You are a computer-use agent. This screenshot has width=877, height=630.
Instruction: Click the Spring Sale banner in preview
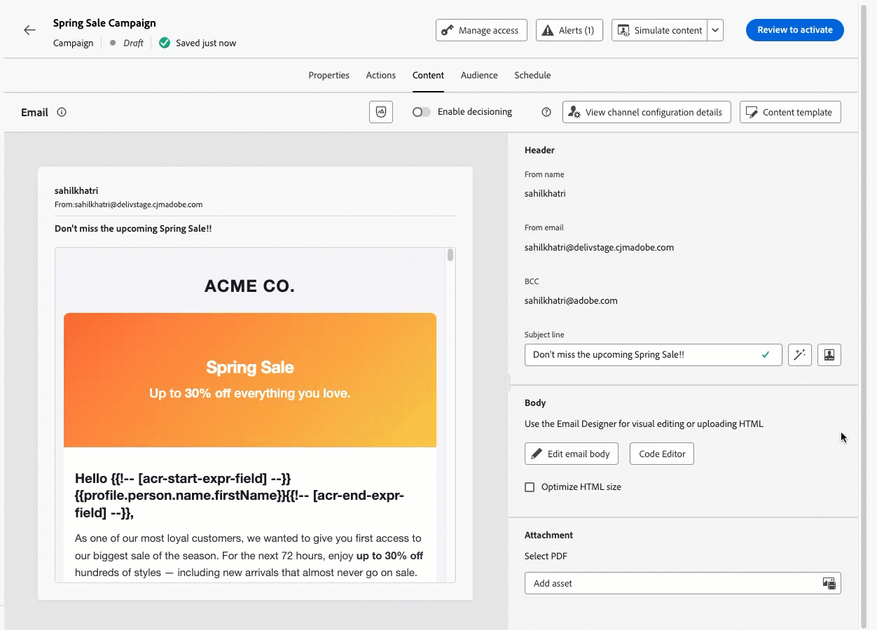[250, 380]
